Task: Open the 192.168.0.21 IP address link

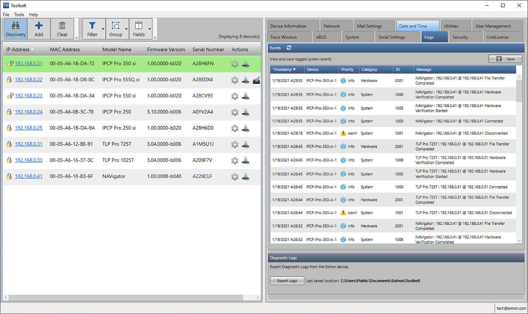Action: [x=29, y=64]
